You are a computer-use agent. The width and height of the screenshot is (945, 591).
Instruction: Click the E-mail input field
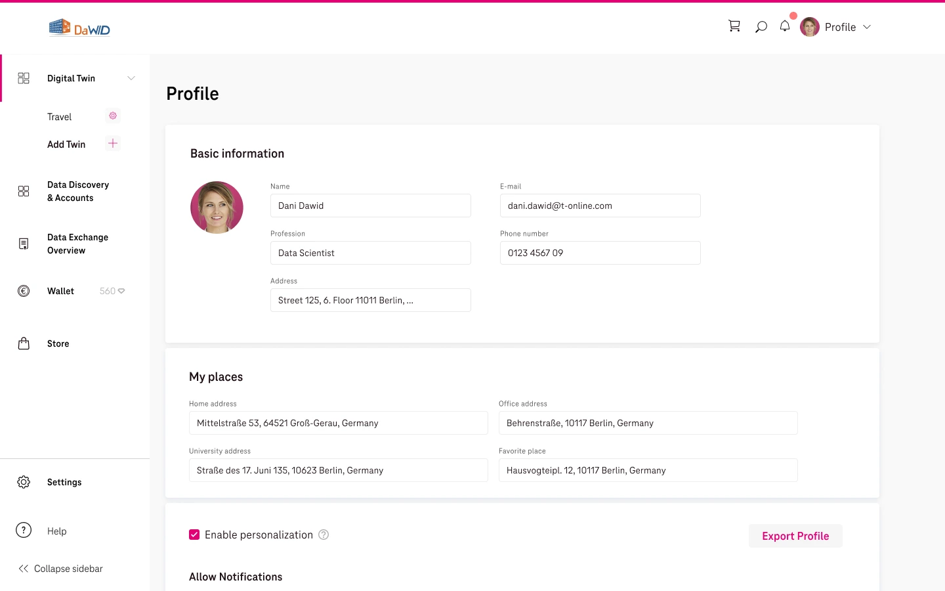[600, 206]
